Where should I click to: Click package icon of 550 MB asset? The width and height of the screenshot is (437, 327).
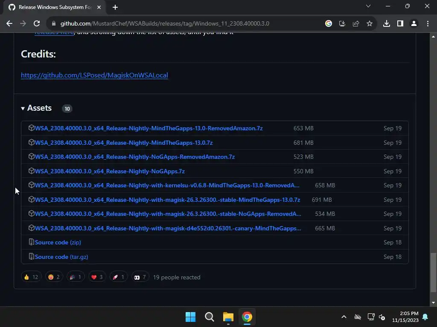tap(32, 171)
